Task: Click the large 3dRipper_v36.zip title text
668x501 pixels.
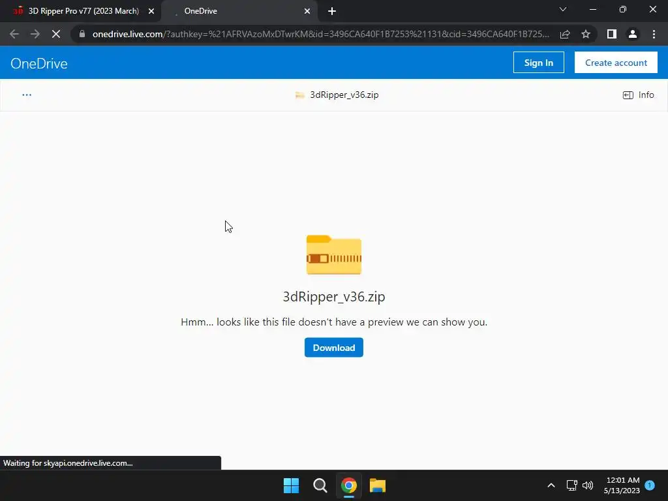Action: [334, 297]
